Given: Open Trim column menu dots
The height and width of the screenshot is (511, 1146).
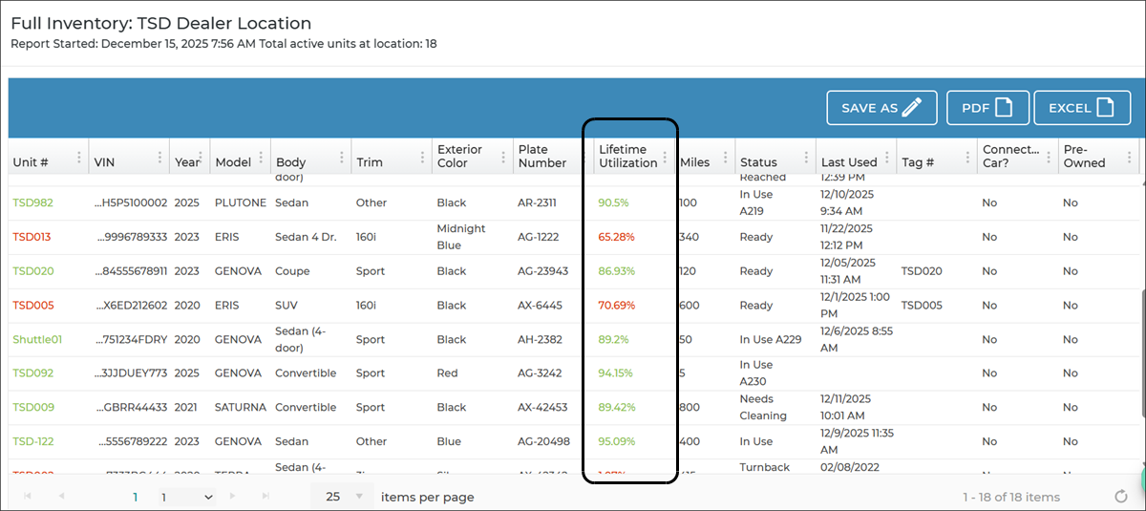Looking at the screenshot, I should click(422, 158).
